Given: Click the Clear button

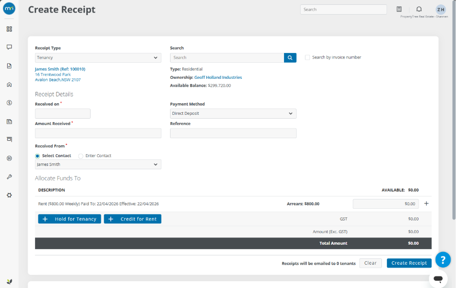Looking at the screenshot, I should click(370, 263).
